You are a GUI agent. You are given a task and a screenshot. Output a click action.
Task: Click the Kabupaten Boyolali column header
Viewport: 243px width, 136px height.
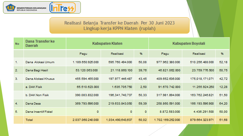(189, 44)
